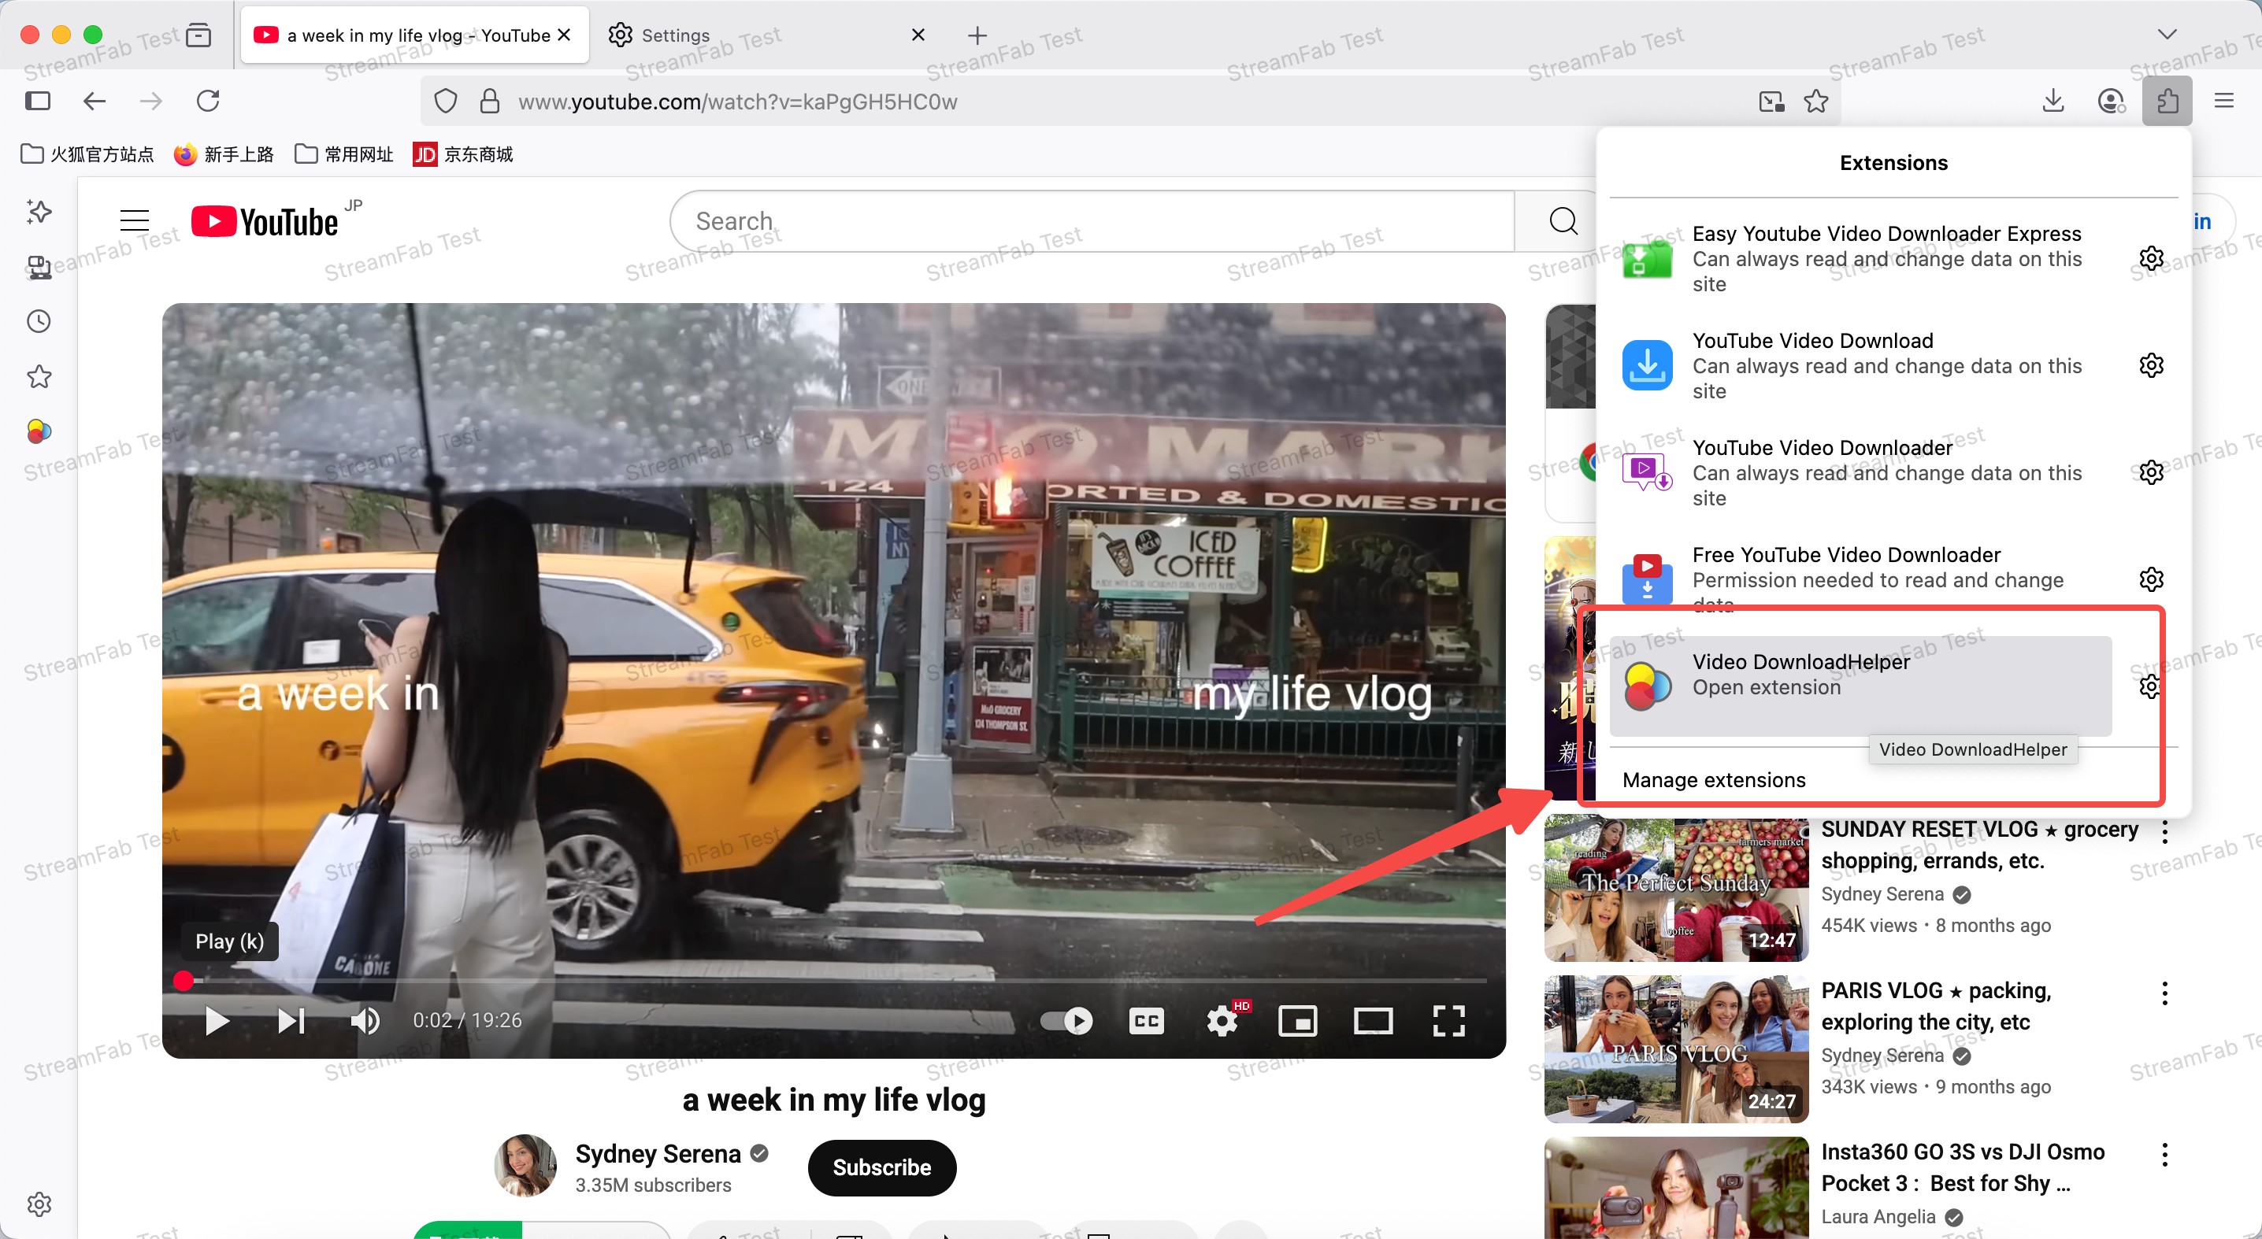2262x1239 pixels.
Task: Reload the current YouTube page
Action: pos(208,101)
